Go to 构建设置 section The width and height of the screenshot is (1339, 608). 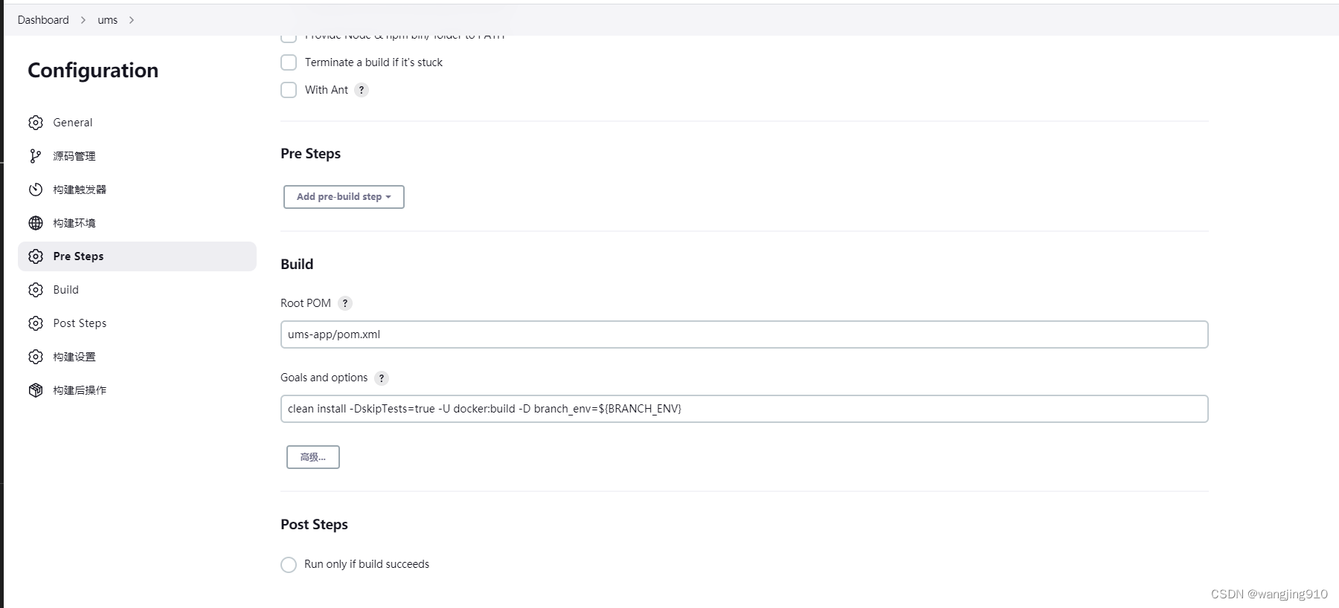(137, 357)
